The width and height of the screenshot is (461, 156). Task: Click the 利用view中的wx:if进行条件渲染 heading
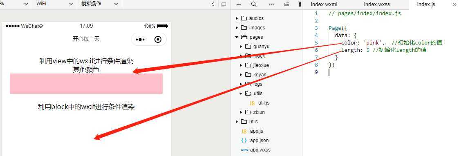(x=86, y=61)
